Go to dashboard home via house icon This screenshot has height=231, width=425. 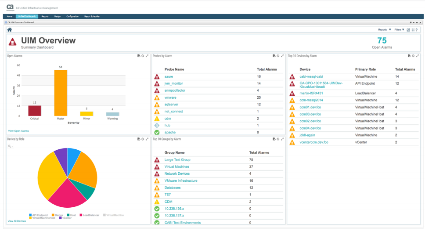coord(10,30)
